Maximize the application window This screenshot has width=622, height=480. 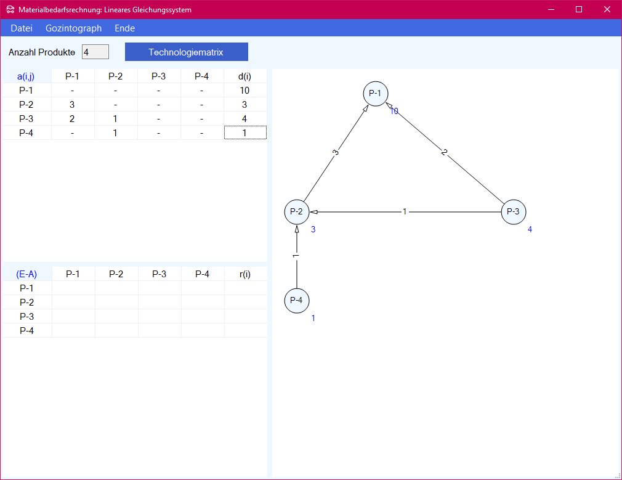click(x=578, y=10)
